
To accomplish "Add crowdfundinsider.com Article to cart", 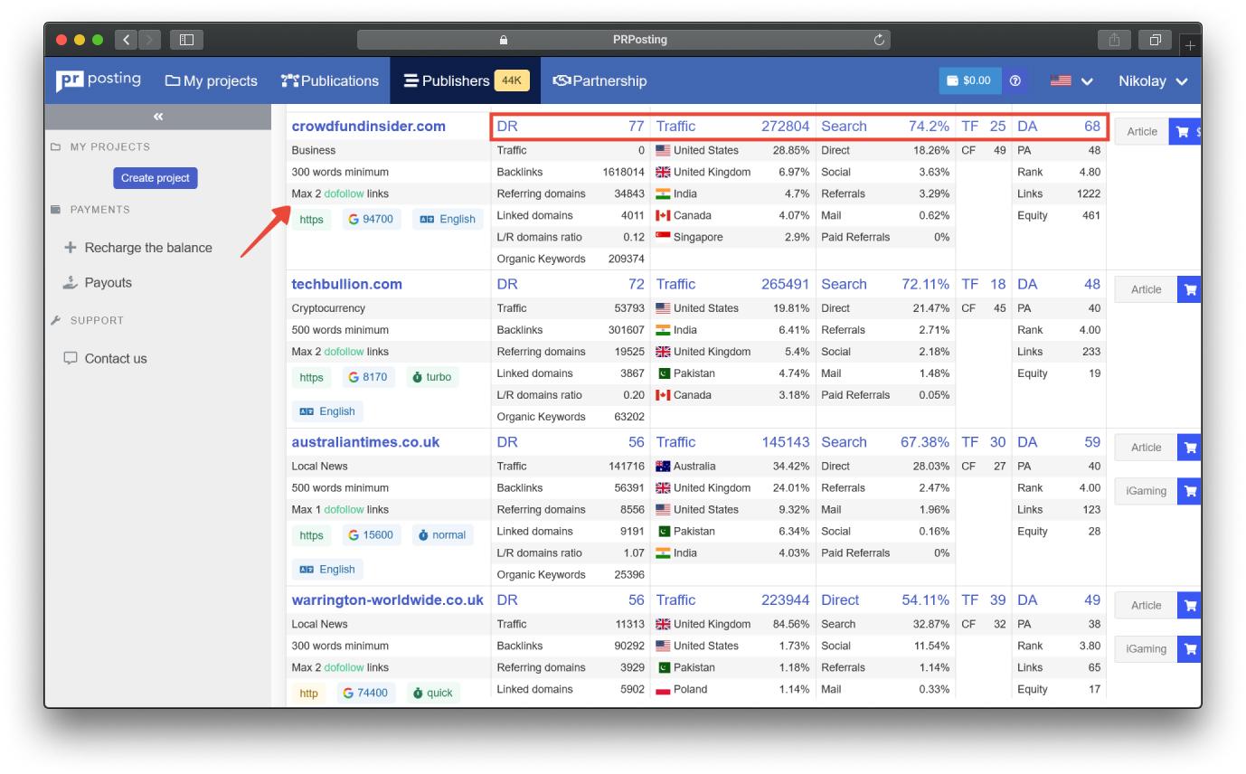I will click(1185, 132).
